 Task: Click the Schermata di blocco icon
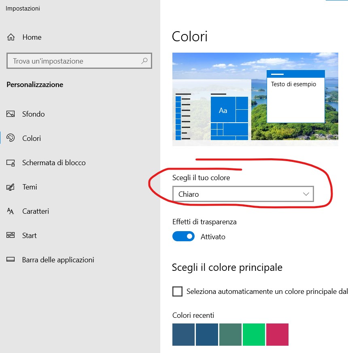pyautogui.click(x=11, y=163)
